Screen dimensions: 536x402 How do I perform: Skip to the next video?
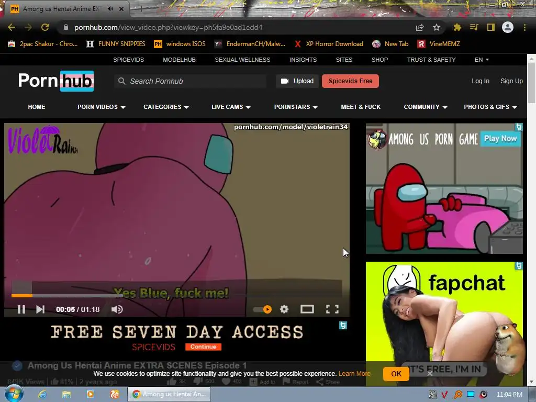click(x=40, y=309)
